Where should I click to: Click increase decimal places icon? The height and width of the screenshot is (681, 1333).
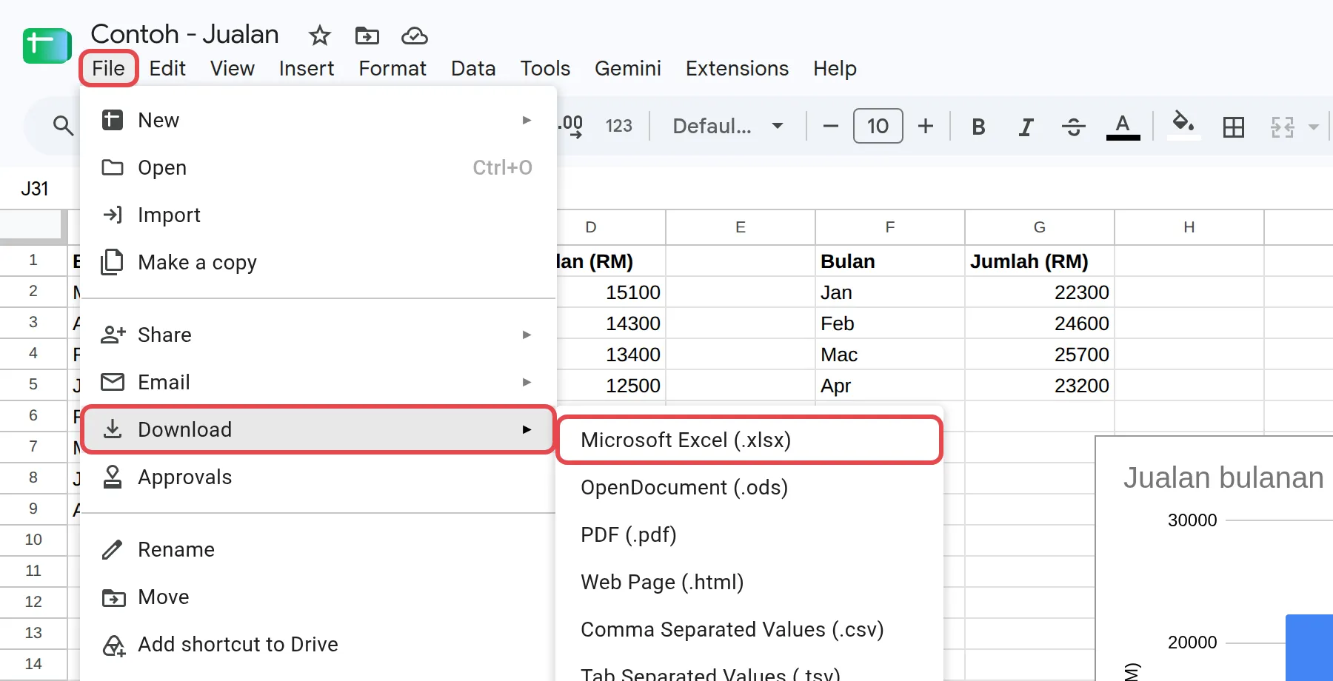[x=571, y=126]
